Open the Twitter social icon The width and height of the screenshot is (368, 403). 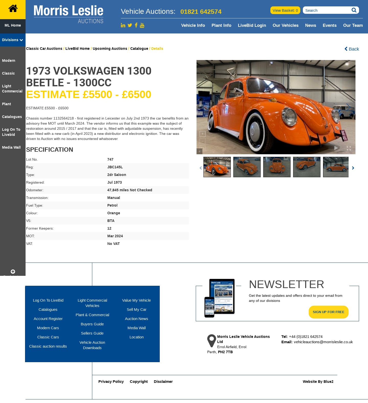pyautogui.click(x=130, y=25)
